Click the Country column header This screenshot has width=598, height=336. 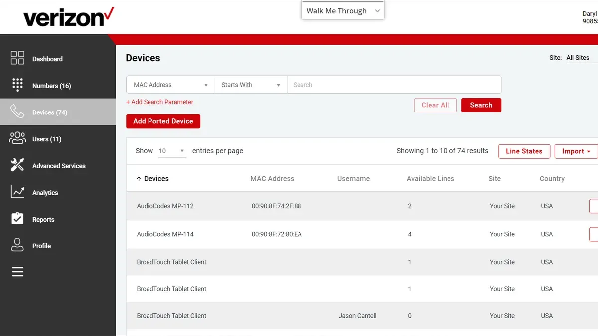tap(552, 179)
